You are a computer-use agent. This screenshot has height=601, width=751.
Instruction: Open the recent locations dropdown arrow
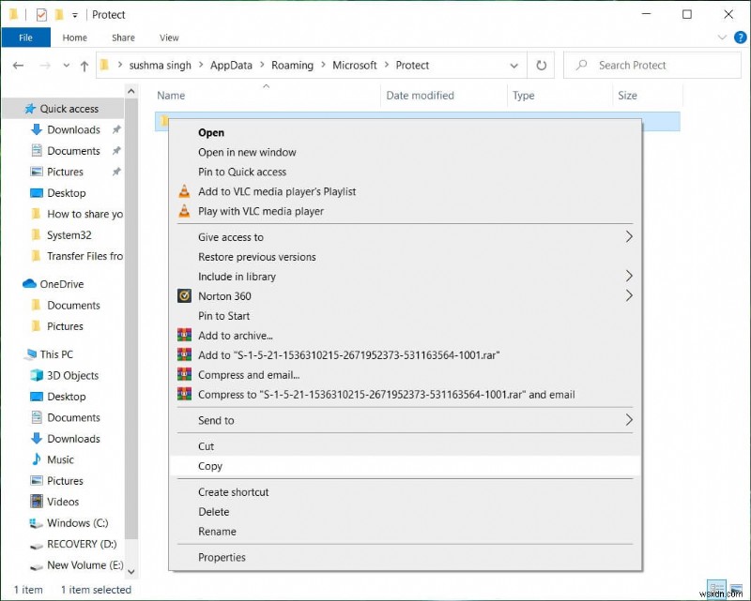66,66
